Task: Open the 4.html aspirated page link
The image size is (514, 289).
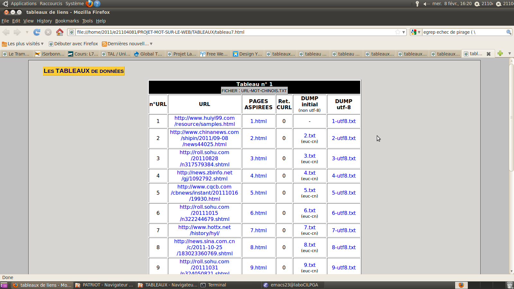Action: 258,176
